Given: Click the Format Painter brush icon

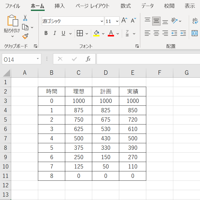Looking at the screenshot, I should [x=25, y=36].
